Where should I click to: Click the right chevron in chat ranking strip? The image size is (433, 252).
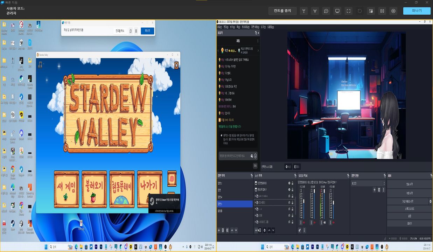coord(258,51)
